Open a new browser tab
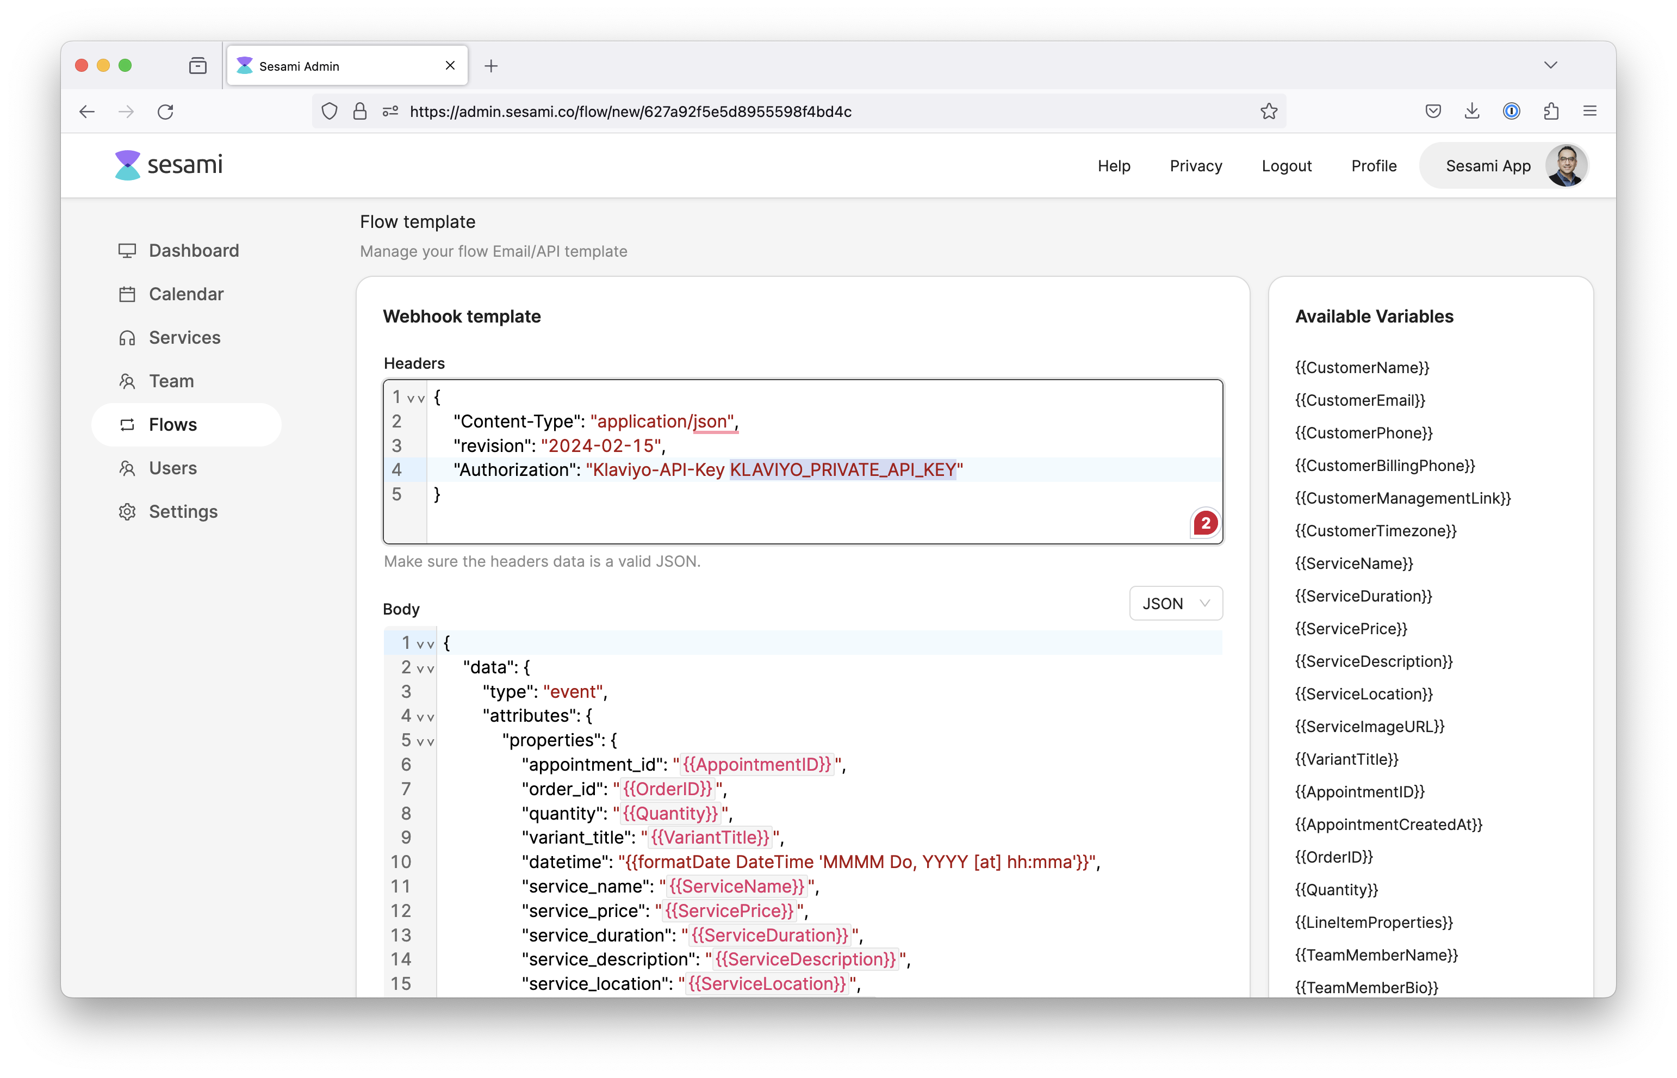Image resolution: width=1677 pixels, height=1078 pixels. tap(491, 66)
